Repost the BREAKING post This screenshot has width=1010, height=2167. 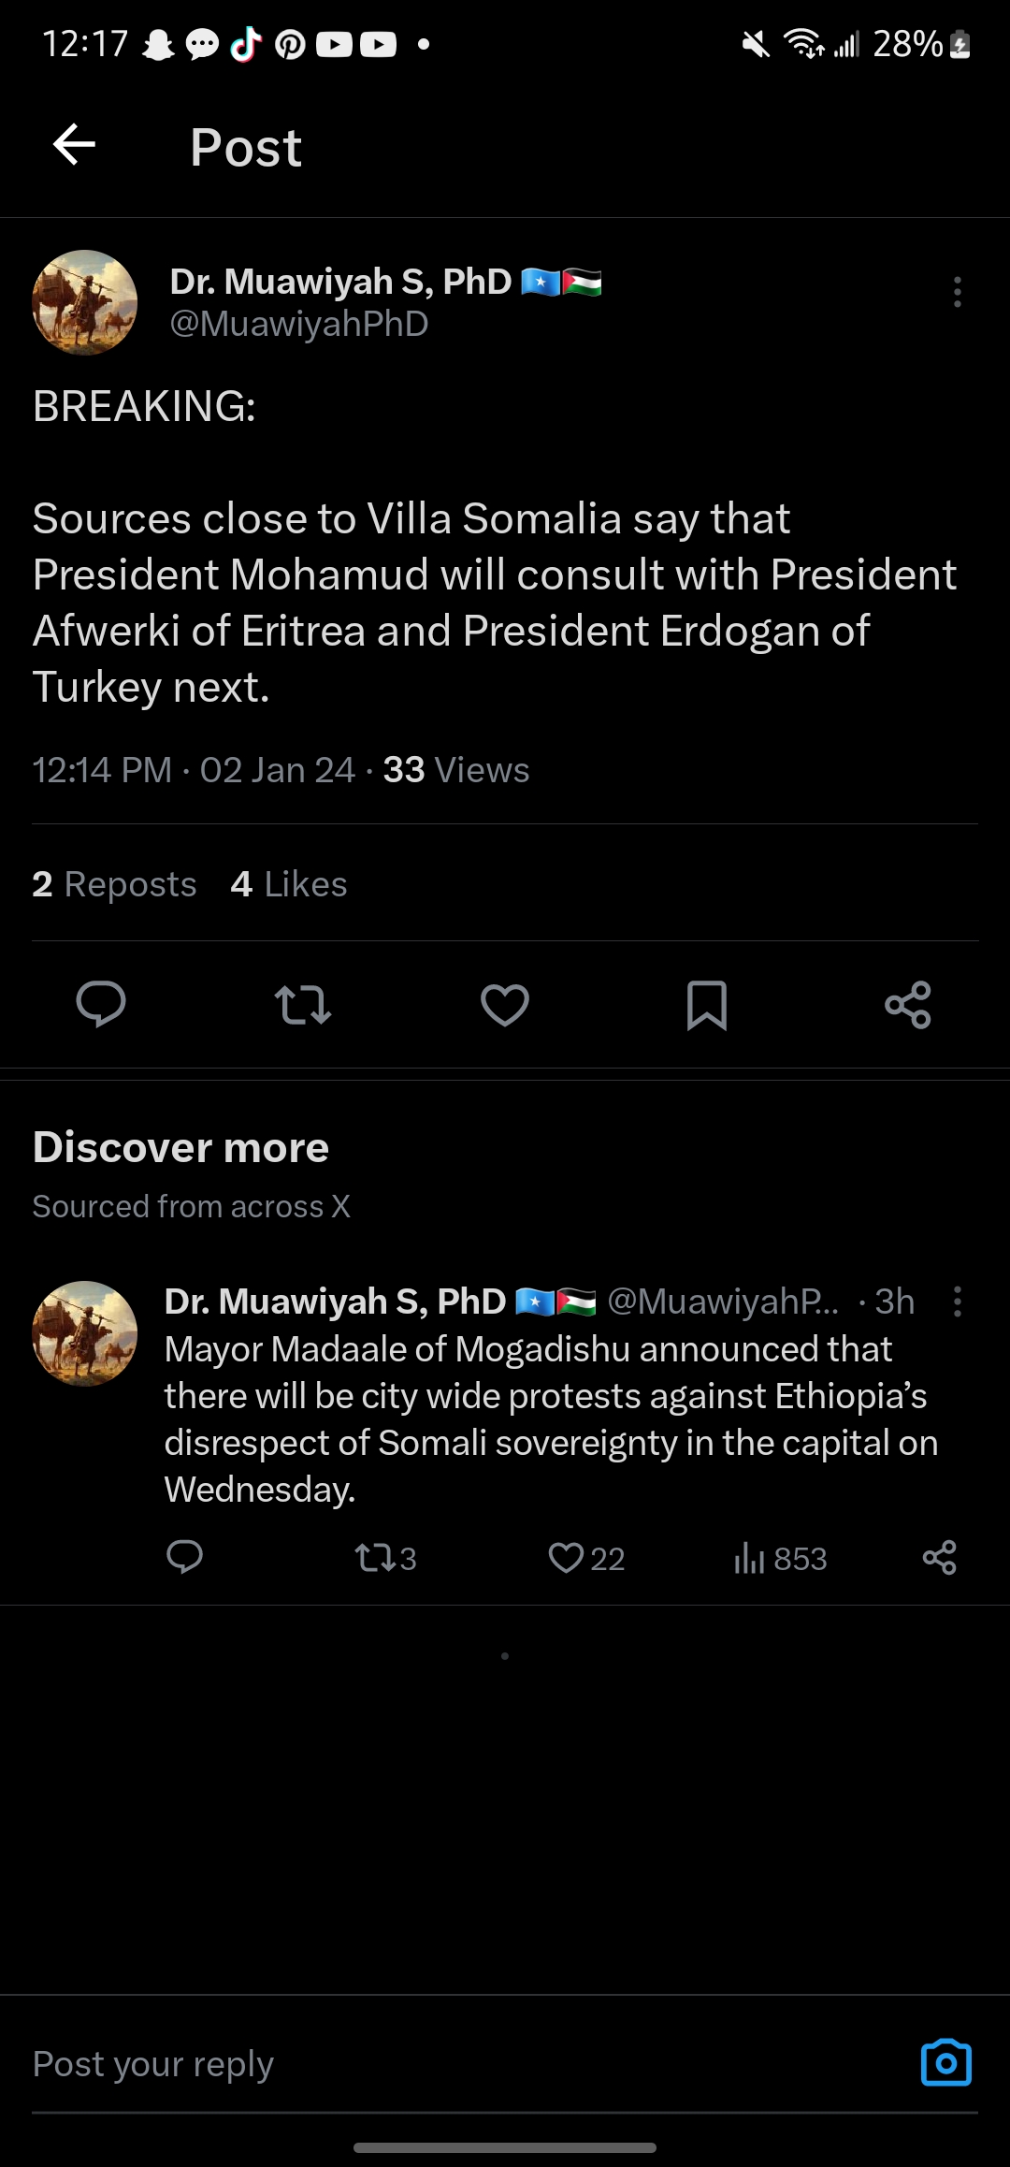303,1005
